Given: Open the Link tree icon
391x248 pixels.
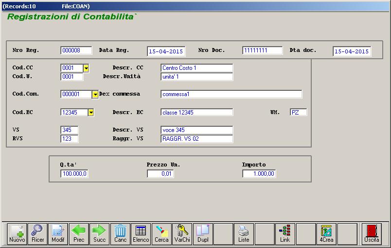Looking at the screenshot, I should point(285,234).
